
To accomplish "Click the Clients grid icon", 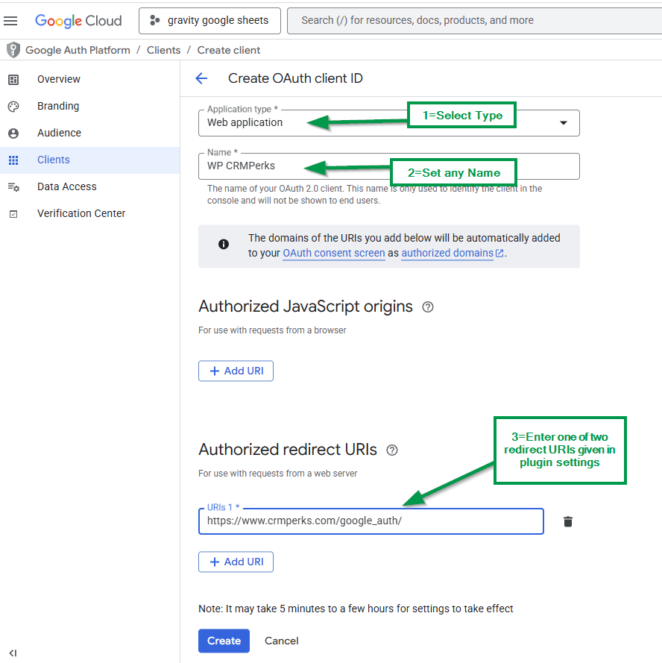I will [13, 160].
